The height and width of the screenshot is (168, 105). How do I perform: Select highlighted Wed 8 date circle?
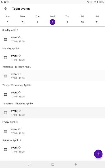point(52,22)
